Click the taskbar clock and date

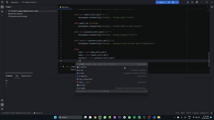pos(205,117)
